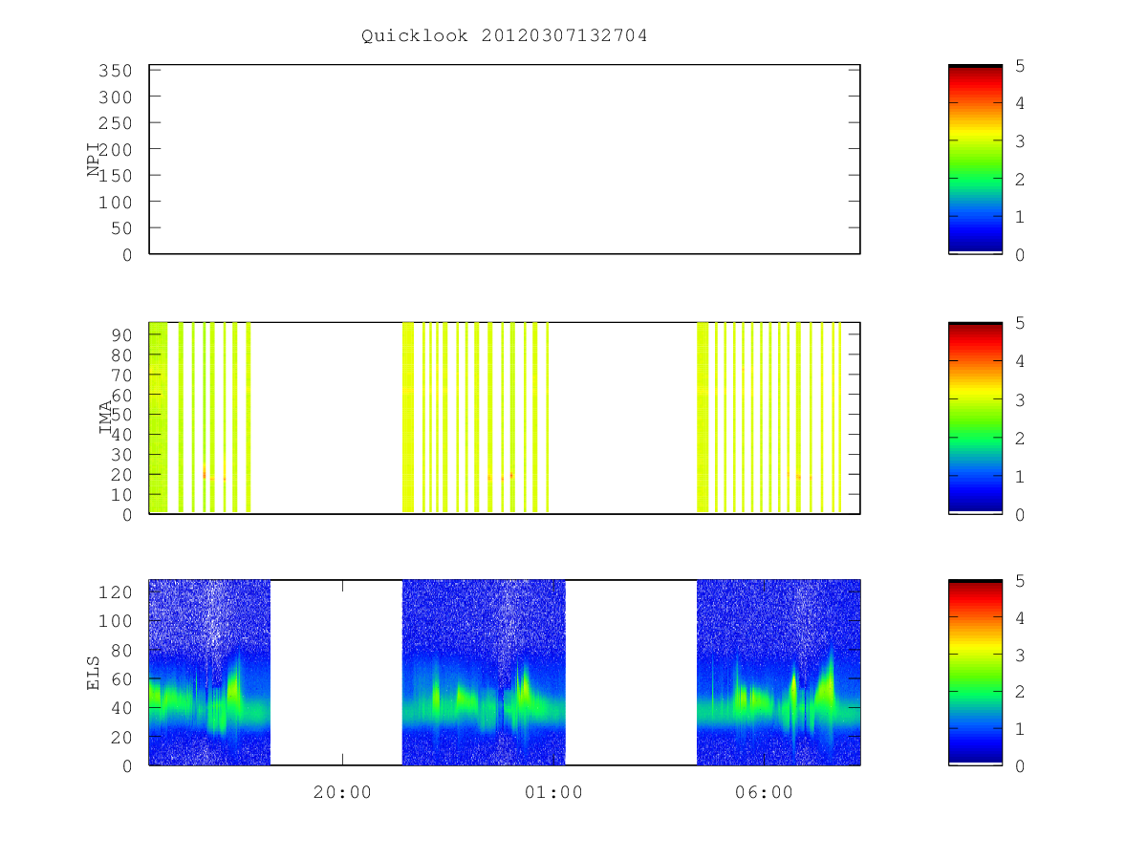Click the ELS y-axis label
Image resolution: width=1147 pixels, height=860 pixels.
coord(95,672)
